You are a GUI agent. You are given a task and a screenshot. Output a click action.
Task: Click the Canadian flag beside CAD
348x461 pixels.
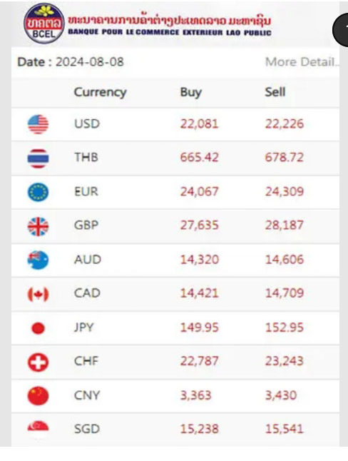(39, 294)
